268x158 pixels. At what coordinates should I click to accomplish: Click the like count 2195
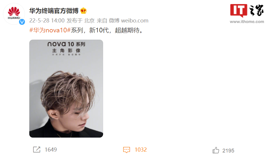[228, 150]
